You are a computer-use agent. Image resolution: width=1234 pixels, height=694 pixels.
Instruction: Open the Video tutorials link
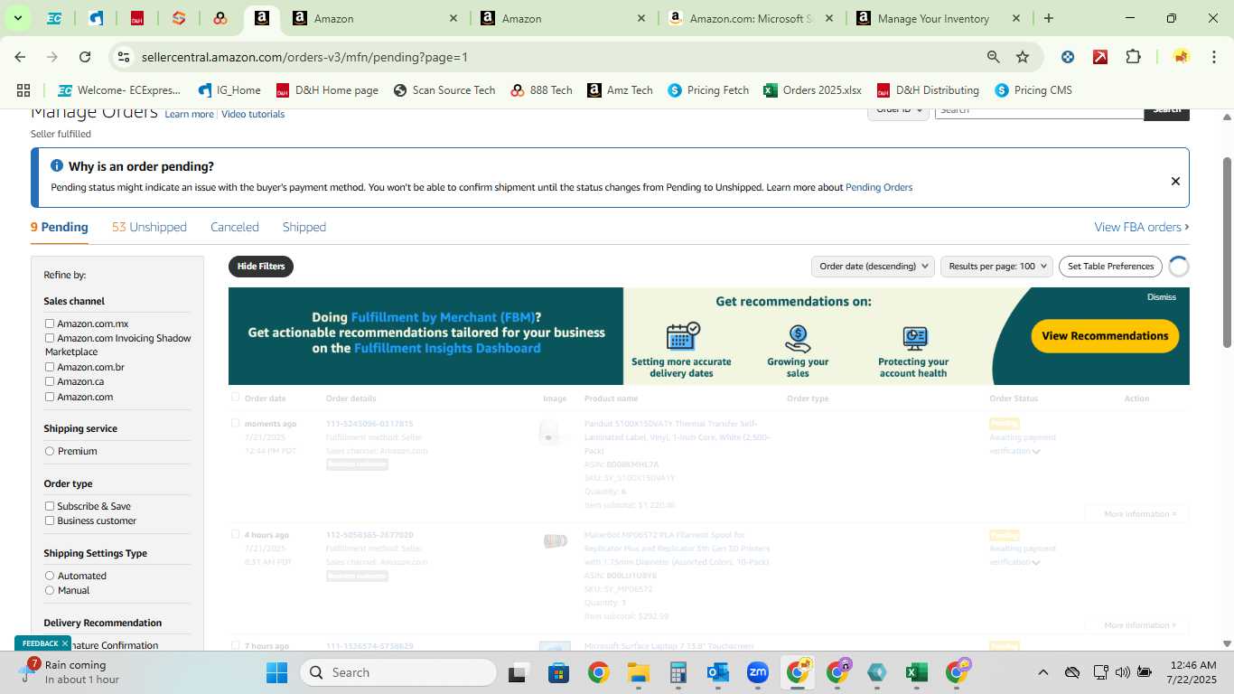pyautogui.click(x=253, y=115)
